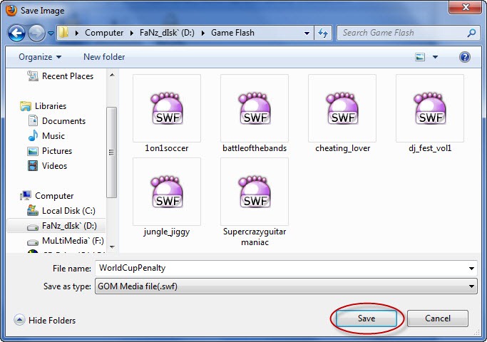Click the Save button
The image size is (487, 342).
tap(366, 318)
